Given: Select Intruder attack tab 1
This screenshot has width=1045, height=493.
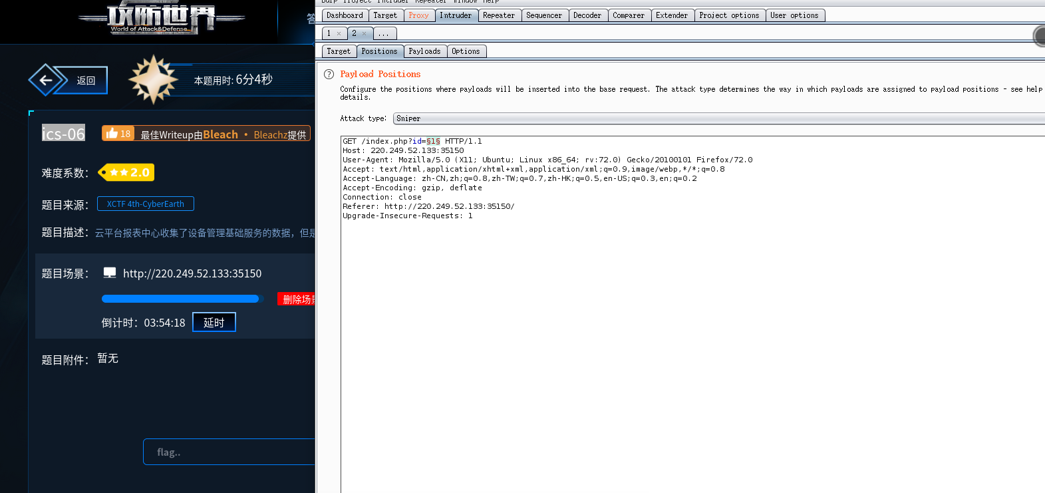Looking at the screenshot, I should coord(329,33).
